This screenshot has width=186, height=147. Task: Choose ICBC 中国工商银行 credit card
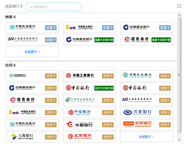pyautogui.click(x=89, y=76)
